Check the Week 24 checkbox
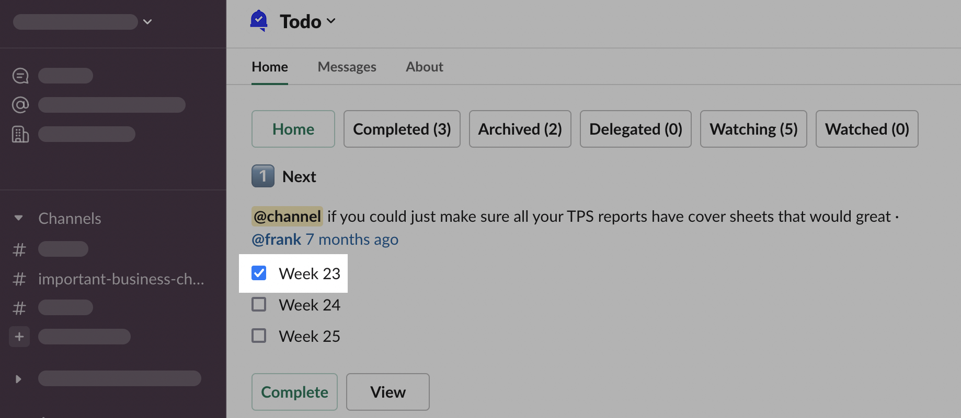This screenshot has height=418, width=961. (259, 304)
